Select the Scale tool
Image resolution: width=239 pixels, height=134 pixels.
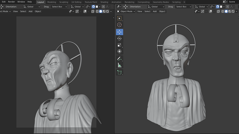coord(119,45)
